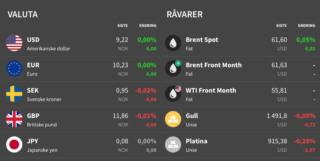Open the RÅVARER section heading

(185, 15)
